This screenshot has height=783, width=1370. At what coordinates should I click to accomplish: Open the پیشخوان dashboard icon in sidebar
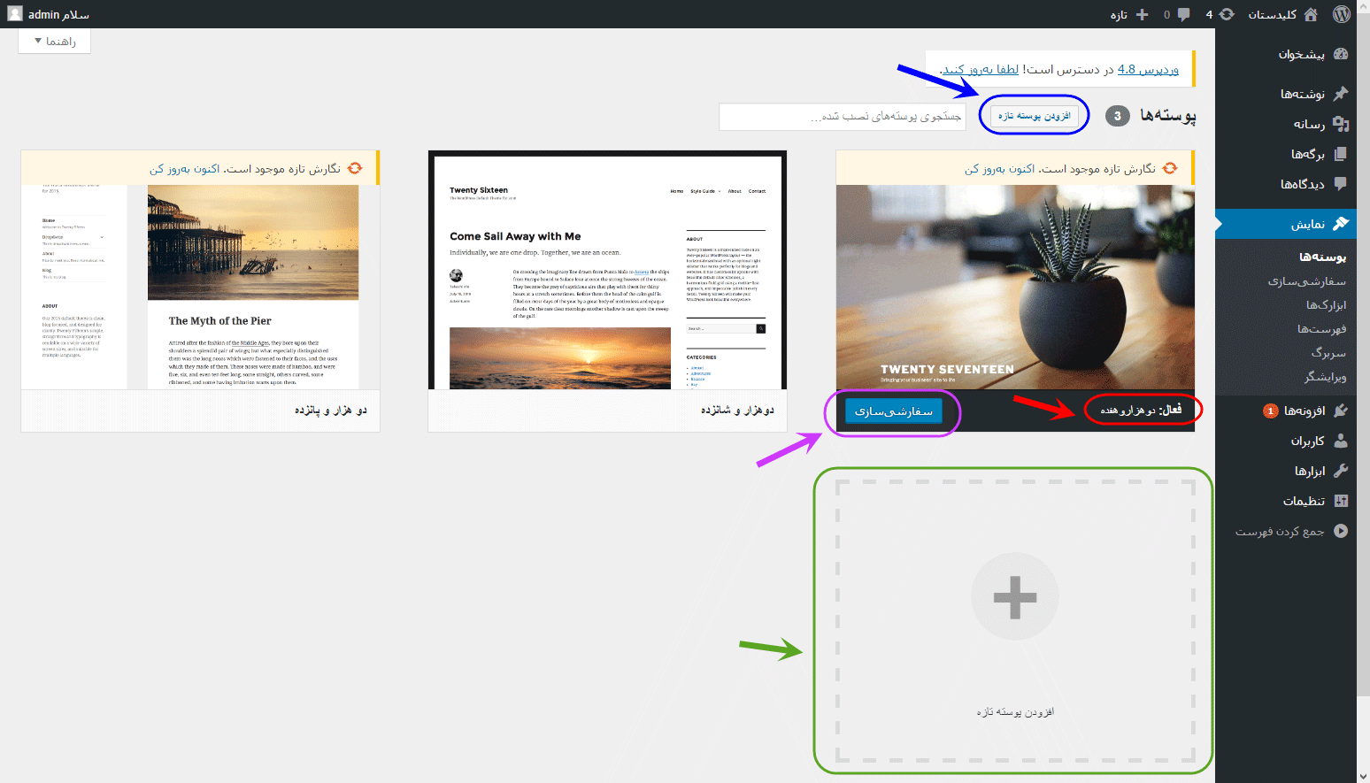(x=1341, y=54)
